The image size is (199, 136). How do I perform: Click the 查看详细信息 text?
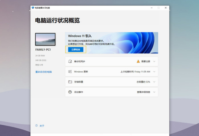[x=144, y=92]
